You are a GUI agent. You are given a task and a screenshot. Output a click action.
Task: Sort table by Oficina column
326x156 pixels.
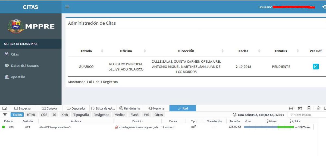pos(126,51)
